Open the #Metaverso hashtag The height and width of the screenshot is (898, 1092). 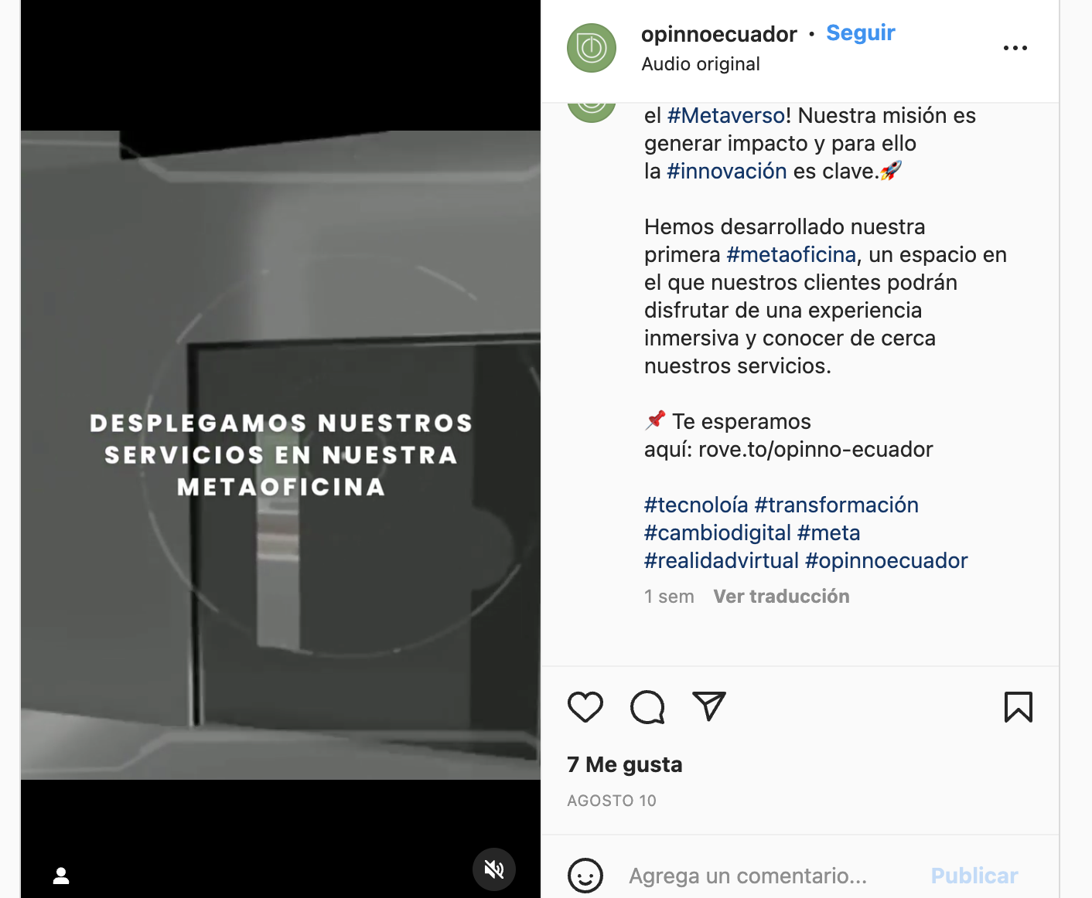tap(726, 116)
